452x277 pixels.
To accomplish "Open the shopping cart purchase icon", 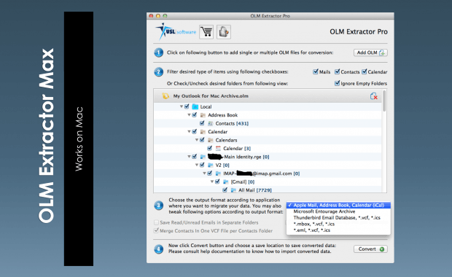I will (x=206, y=31).
